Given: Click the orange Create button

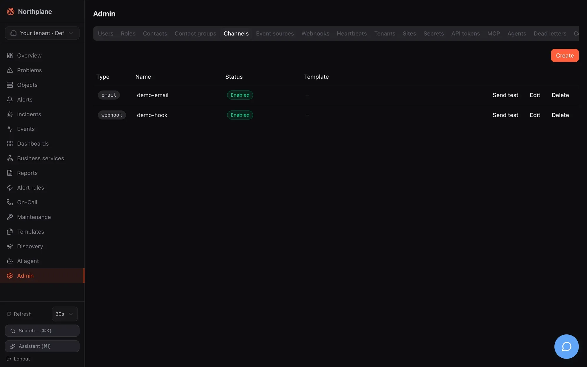Looking at the screenshot, I should pos(565,55).
